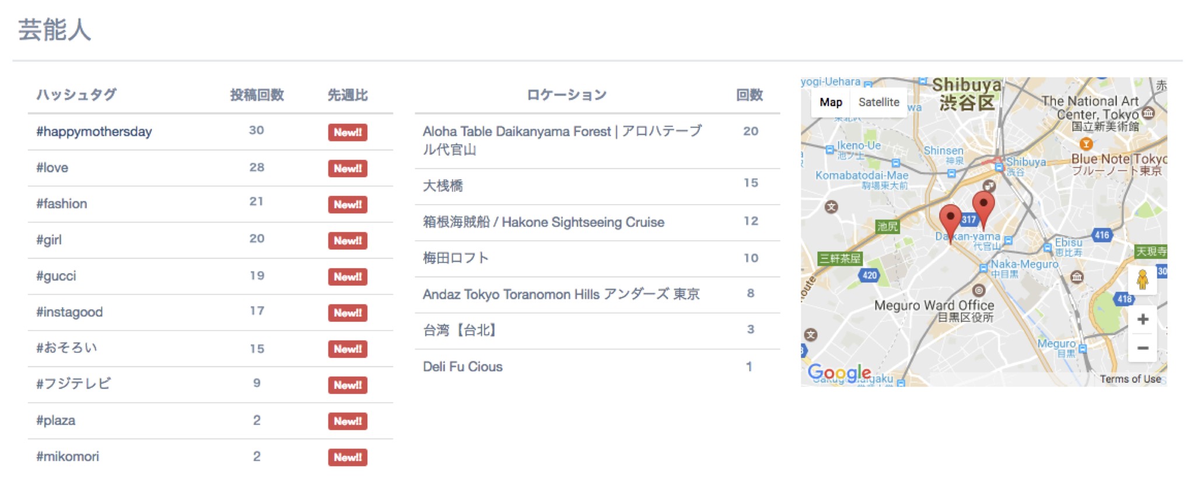Click the Naka-Meguro station icon
The width and height of the screenshot is (1194, 492).
[x=983, y=268]
